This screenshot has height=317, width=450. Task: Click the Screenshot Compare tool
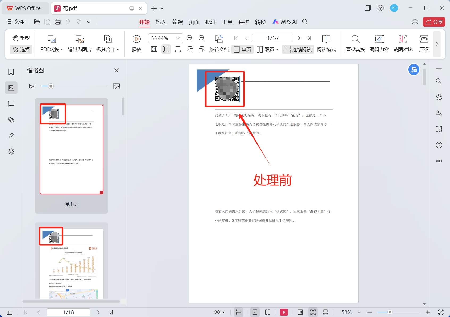[403, 44]
